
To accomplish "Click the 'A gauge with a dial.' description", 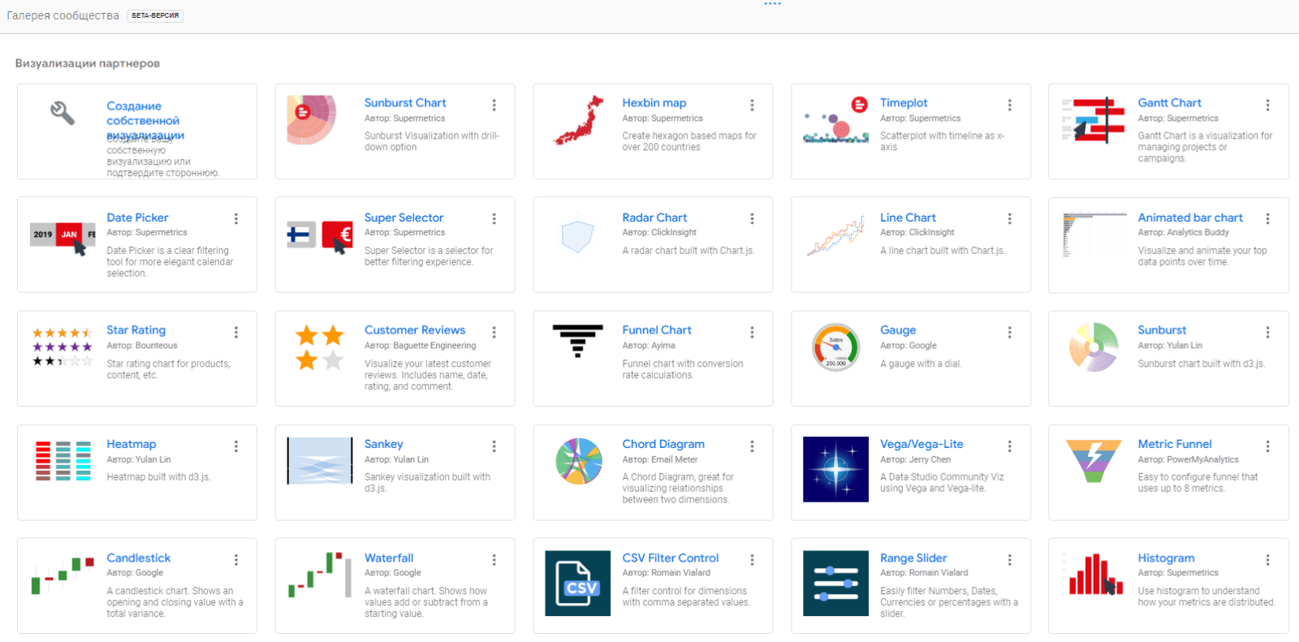I will tap(921, 364).
